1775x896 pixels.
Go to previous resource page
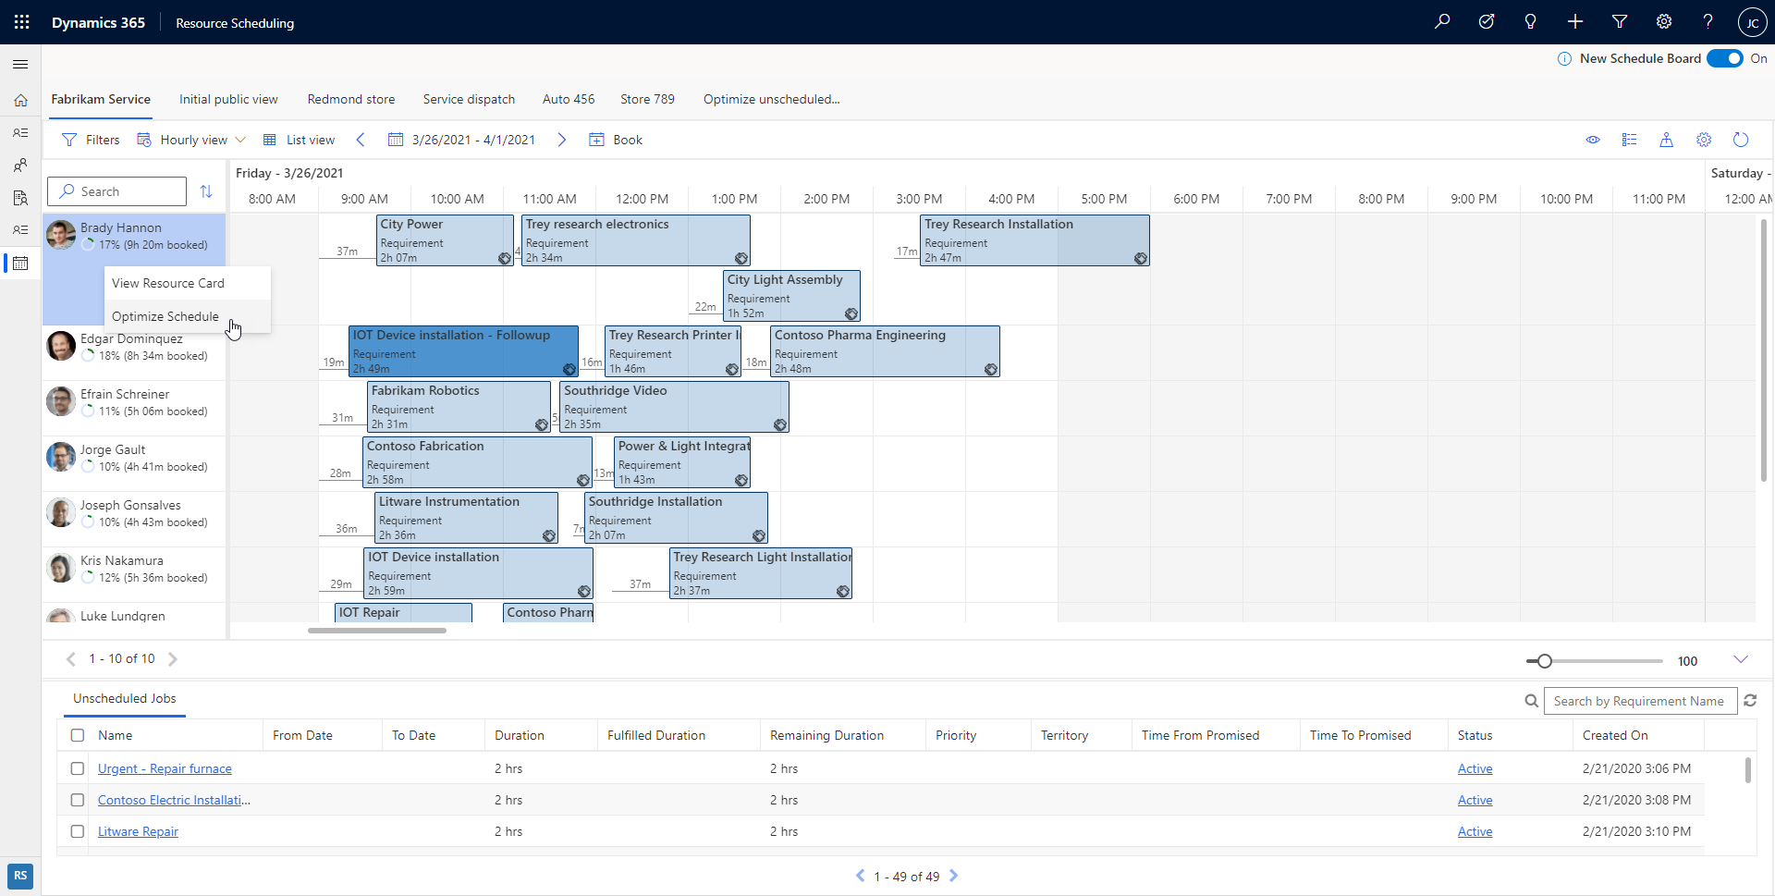tap(70, 659)
